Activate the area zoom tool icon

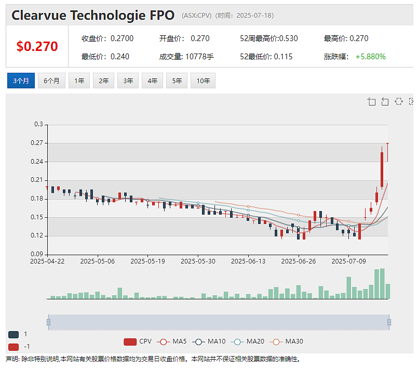[x=371, y=102]
